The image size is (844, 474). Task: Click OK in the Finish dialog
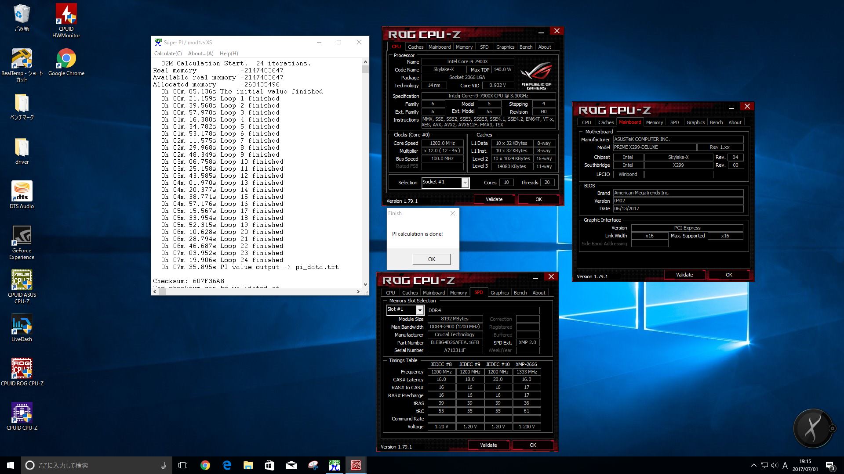431,259
